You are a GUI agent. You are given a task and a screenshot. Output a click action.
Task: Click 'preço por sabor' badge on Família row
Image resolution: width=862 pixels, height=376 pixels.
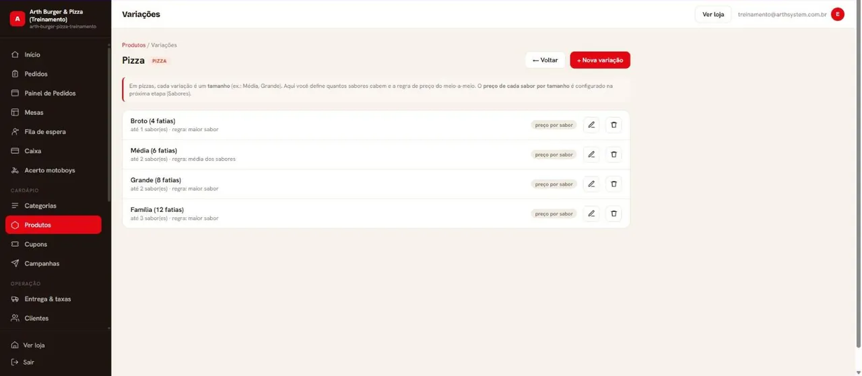pyautogui.click(x=554, y=214)
